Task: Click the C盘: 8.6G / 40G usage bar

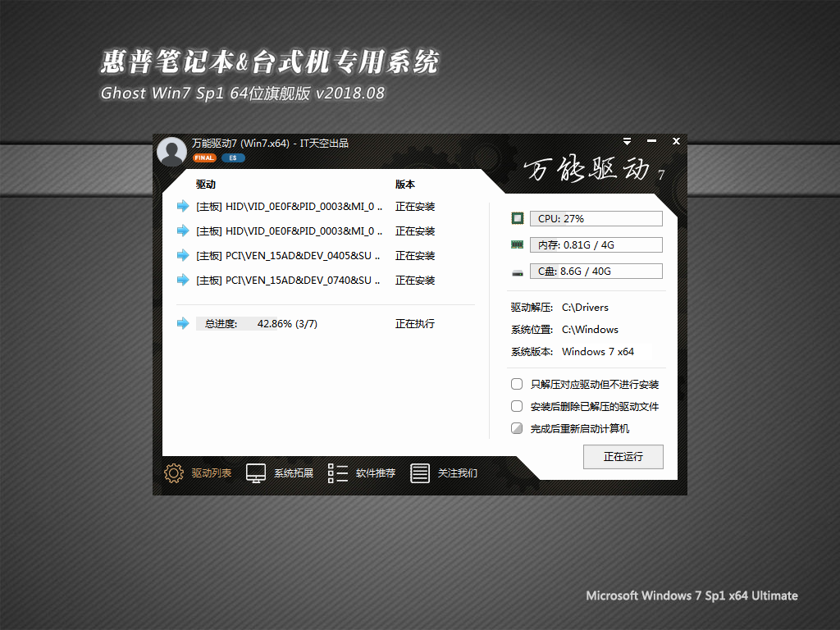Action: [x=596, y=271]
